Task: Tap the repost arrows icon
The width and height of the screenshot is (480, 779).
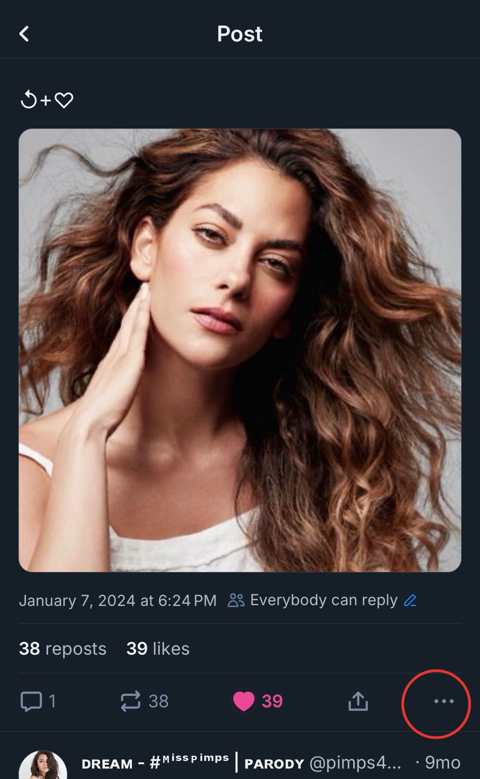Action: coord(130,701)
